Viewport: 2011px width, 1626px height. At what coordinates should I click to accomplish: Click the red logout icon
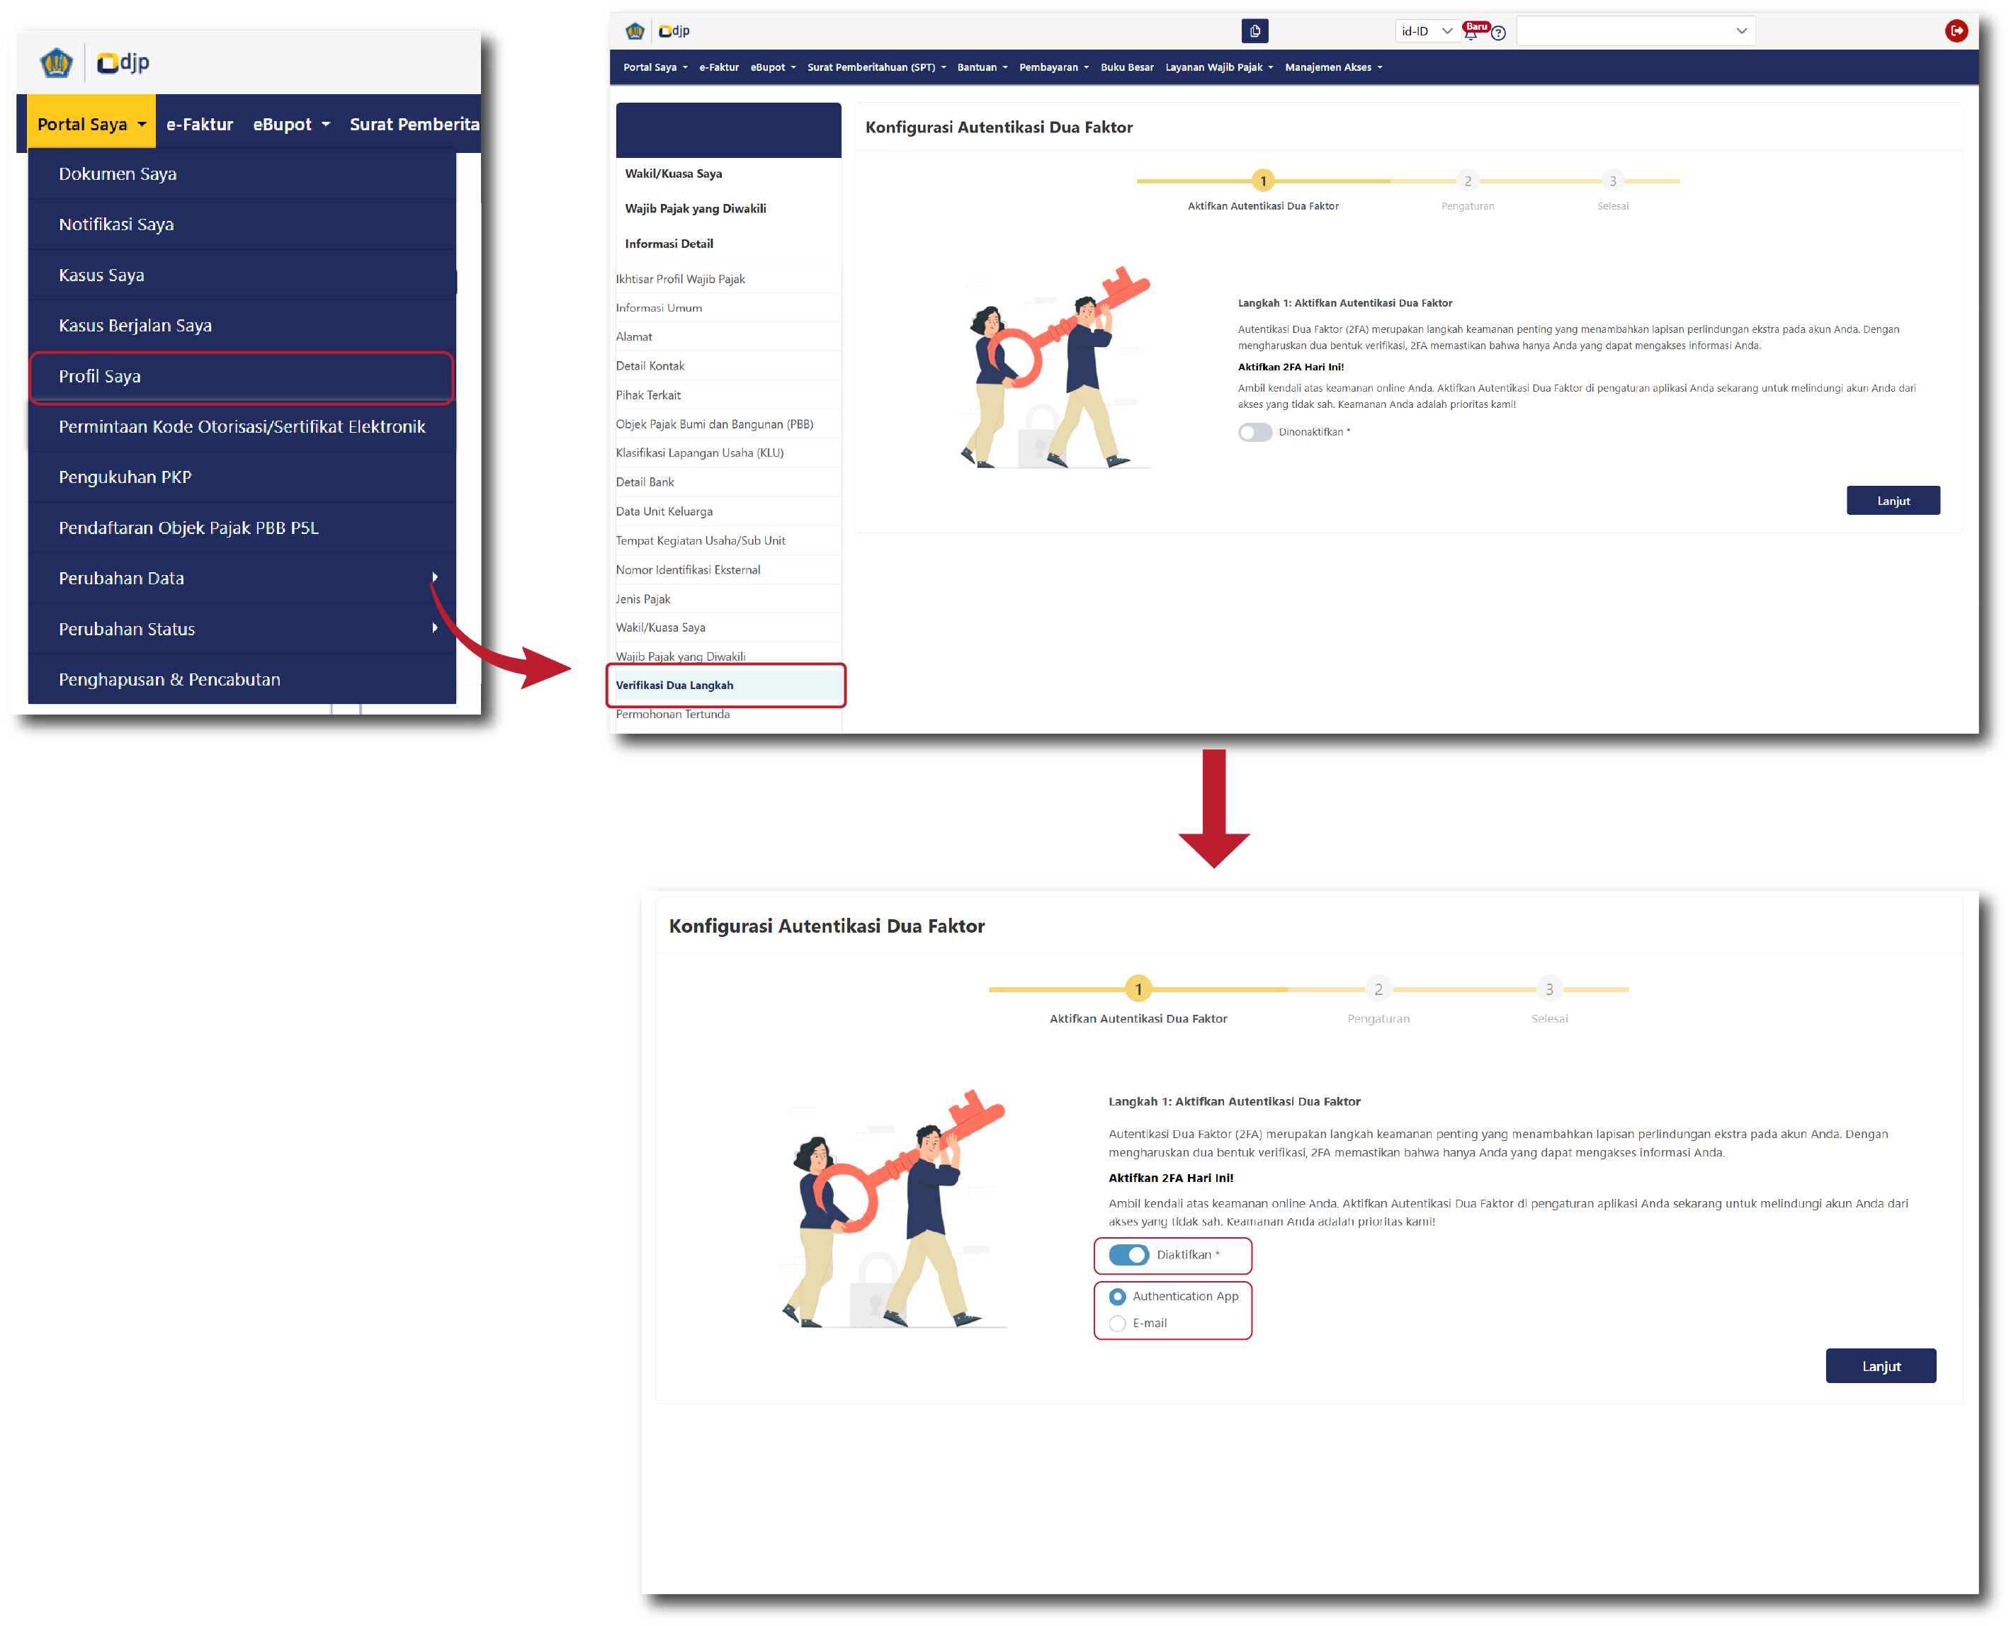click(x=1956, y=31)
